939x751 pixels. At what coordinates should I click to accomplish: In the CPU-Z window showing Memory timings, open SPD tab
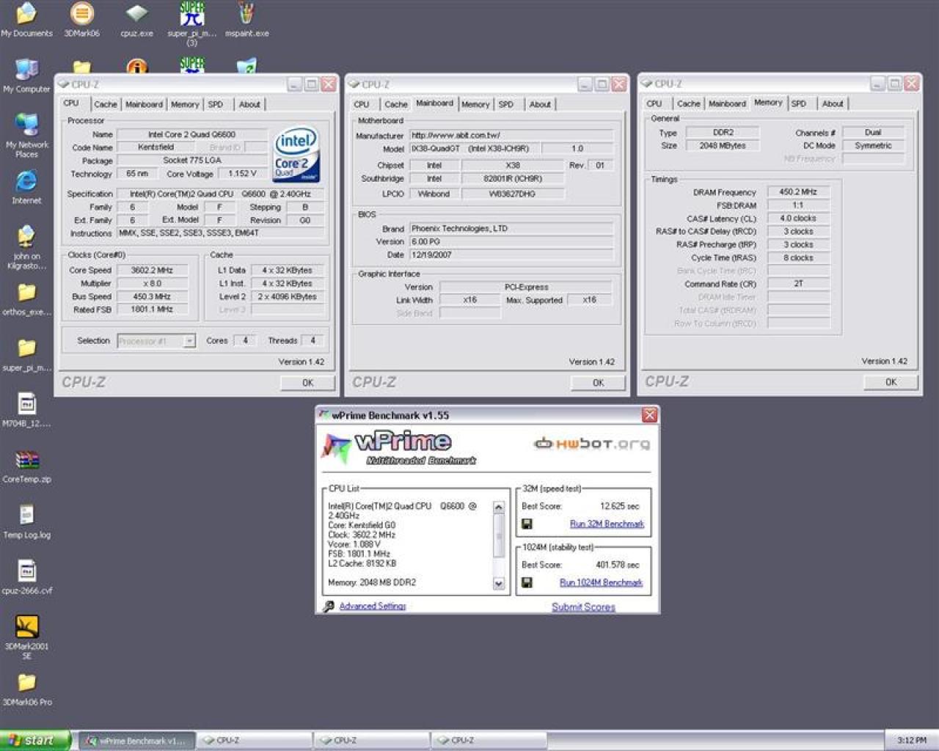point(798,103)
